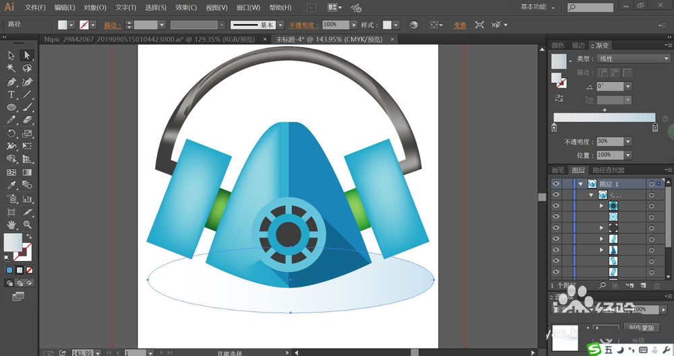Open gradient stop 不透明度 30% dropdown
674x356 pixels.
[628, 141]
